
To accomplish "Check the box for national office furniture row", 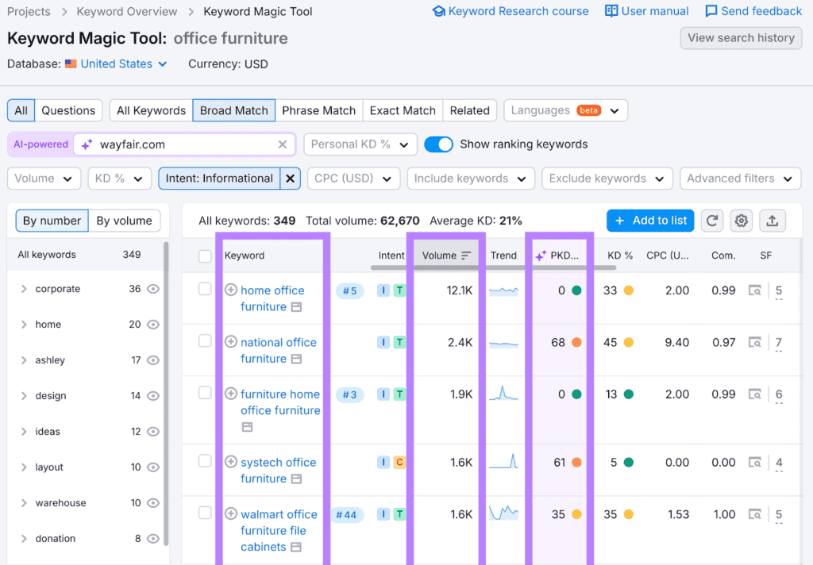I will 205,341.
